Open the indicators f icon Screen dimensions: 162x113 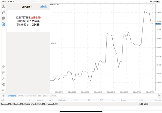click(x=3, y=78)
